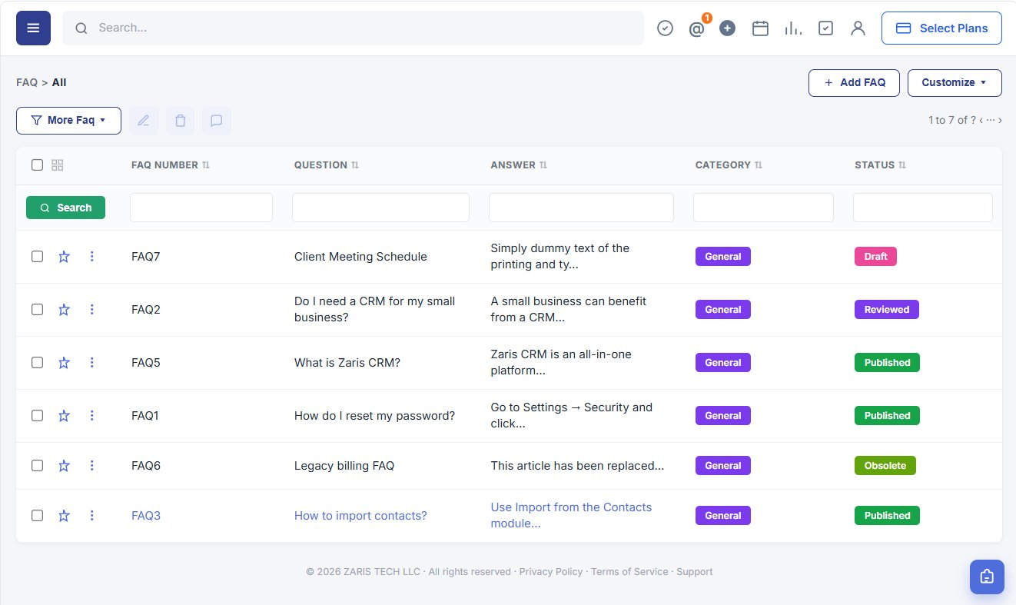
Task: Open Support footer link
Action: click(x=695, y=572)
